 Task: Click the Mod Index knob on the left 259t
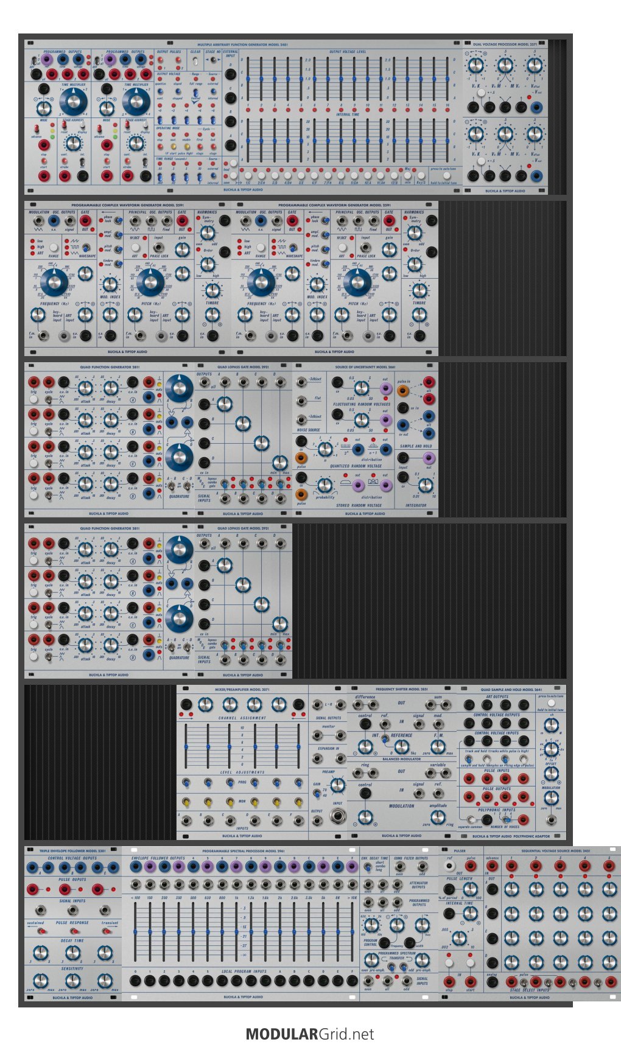pyautogui.click(x=110, y=284)
